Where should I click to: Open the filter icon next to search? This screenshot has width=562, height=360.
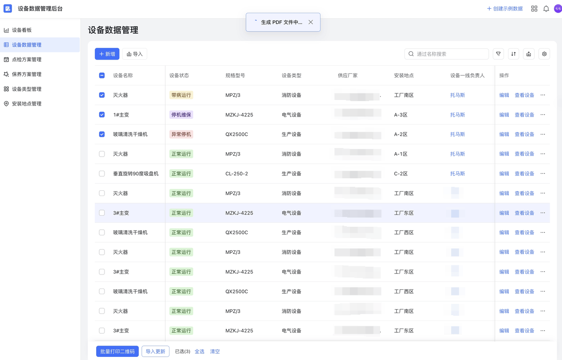(498, 54)
